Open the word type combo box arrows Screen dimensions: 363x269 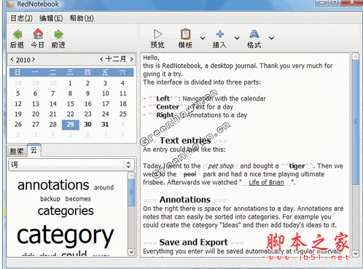tap(128, 165)
